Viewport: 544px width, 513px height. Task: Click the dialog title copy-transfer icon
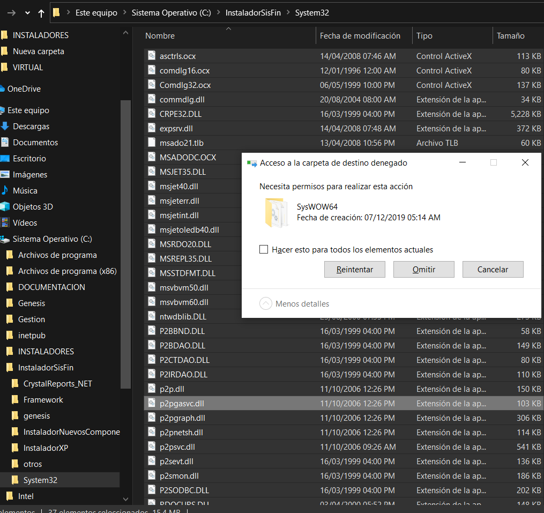click(x=252, y=163)
